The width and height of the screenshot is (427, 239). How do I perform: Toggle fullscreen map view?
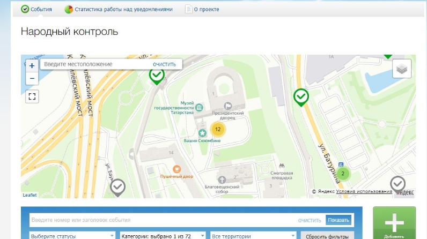click(32, 96)
